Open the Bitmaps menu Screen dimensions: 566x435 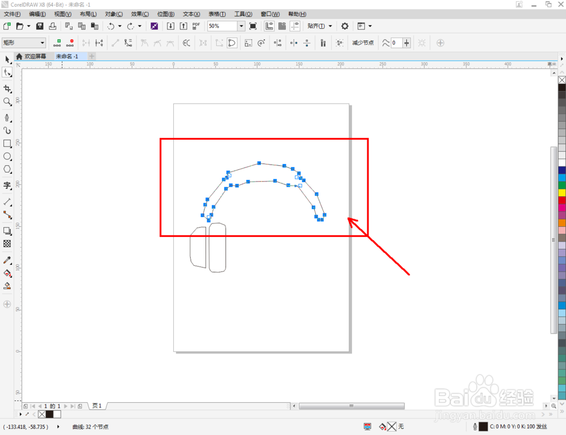(x=166, y=14)
